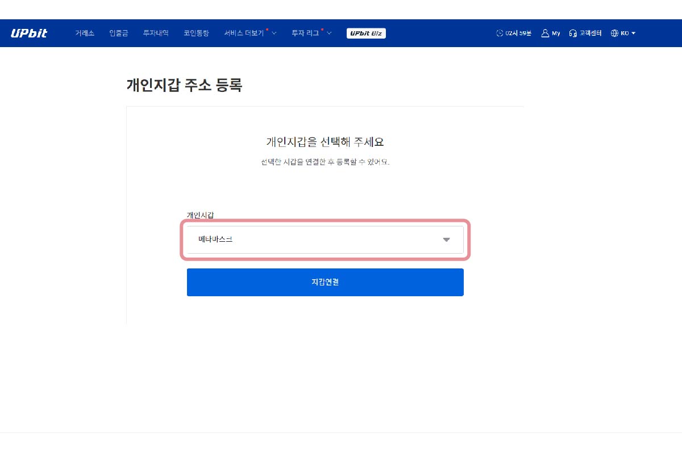Image resolution: width=682 pixels, height=454 pixels.
Task: Open the 서비스 더보기 menu
Action: click(x=244, y=33)
